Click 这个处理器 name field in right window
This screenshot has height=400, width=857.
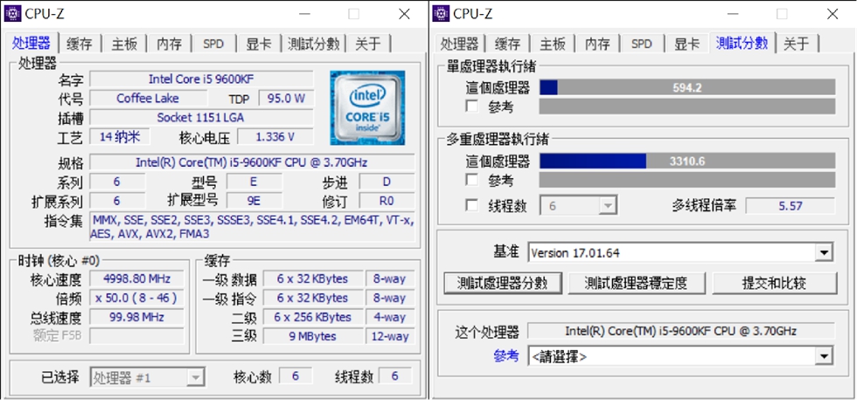681,331
